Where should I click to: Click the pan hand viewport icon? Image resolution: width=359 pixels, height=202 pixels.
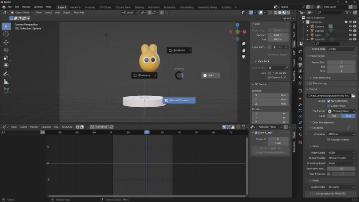[x=244, y=50]
